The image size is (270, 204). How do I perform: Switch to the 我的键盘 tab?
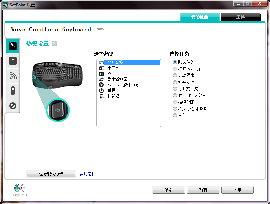coord(200,17)
